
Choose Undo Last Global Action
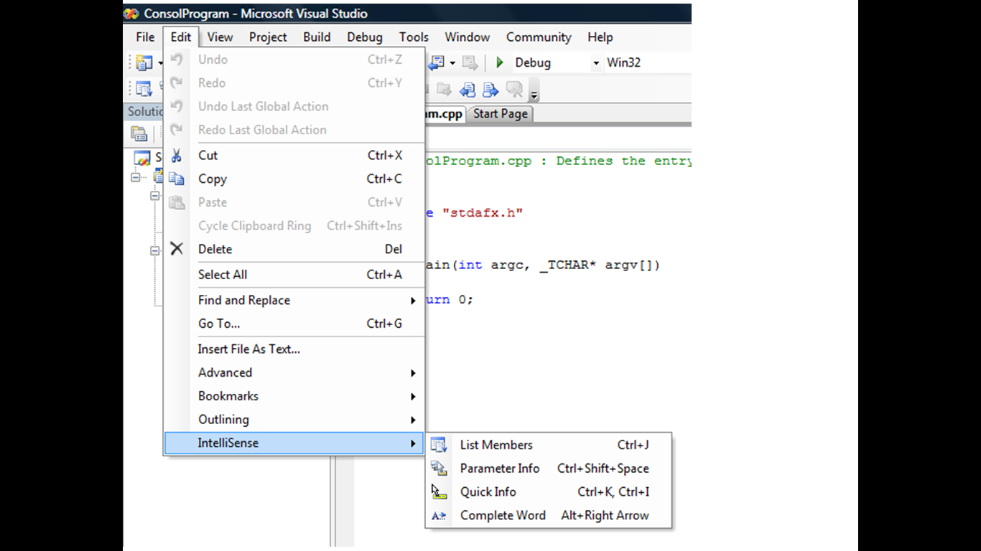(294, 106)
